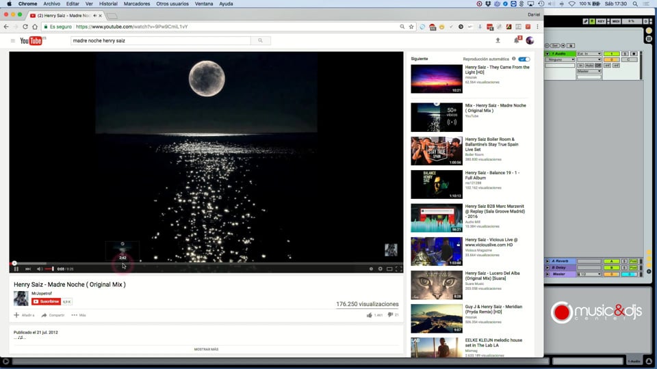Screen dimensions: 657x369
Task: Mute tab via speaker icon on tab
Action: 94,16
